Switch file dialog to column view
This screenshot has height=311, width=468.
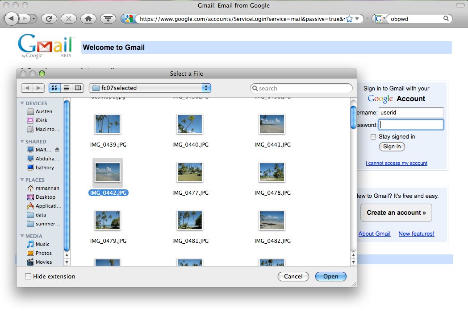pos(78,88)
